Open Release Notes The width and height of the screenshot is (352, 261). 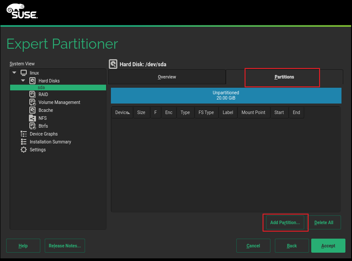[x=64, y=246]
